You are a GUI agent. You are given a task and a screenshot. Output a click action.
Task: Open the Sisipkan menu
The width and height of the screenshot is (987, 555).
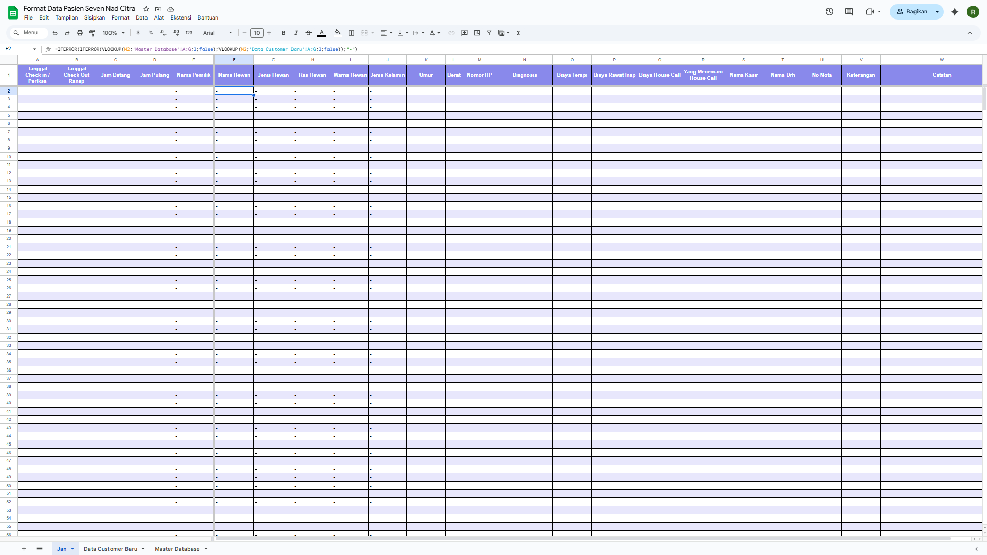95,17
